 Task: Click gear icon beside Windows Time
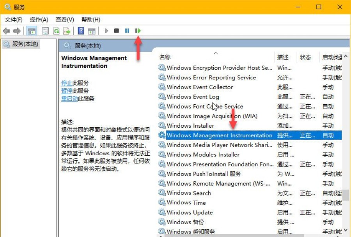pyautogui.click(x=162, y=202)
